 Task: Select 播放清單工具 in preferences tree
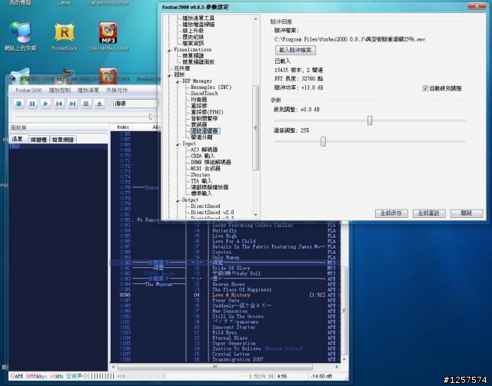point(198,18)
